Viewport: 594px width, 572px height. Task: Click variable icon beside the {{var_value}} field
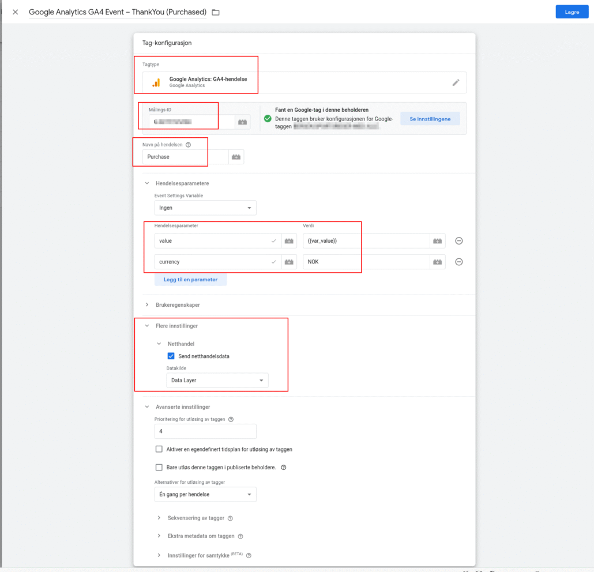(437, 241)
